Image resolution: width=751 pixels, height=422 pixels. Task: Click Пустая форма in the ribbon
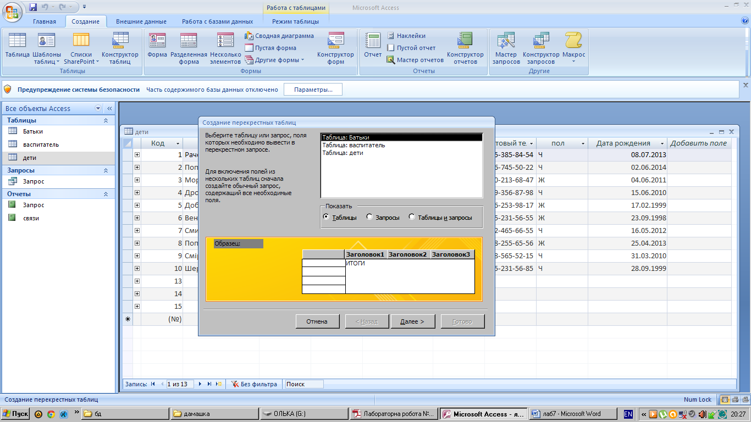click(270, 48)
